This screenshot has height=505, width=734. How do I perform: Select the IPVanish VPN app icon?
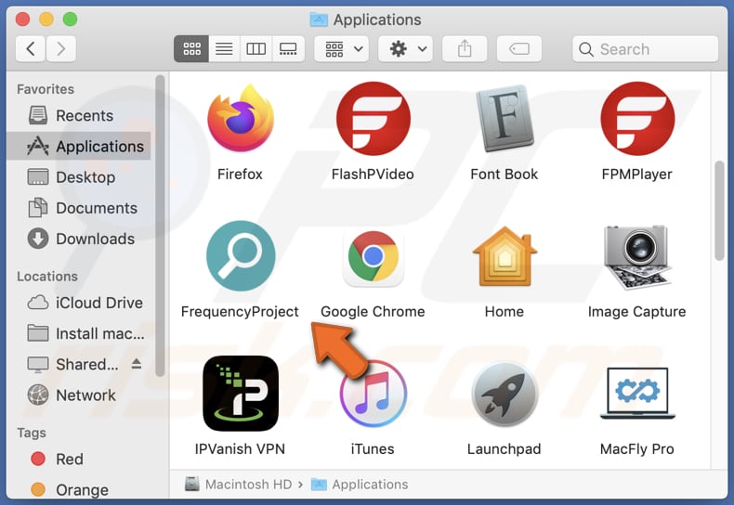tap(241, 394)
